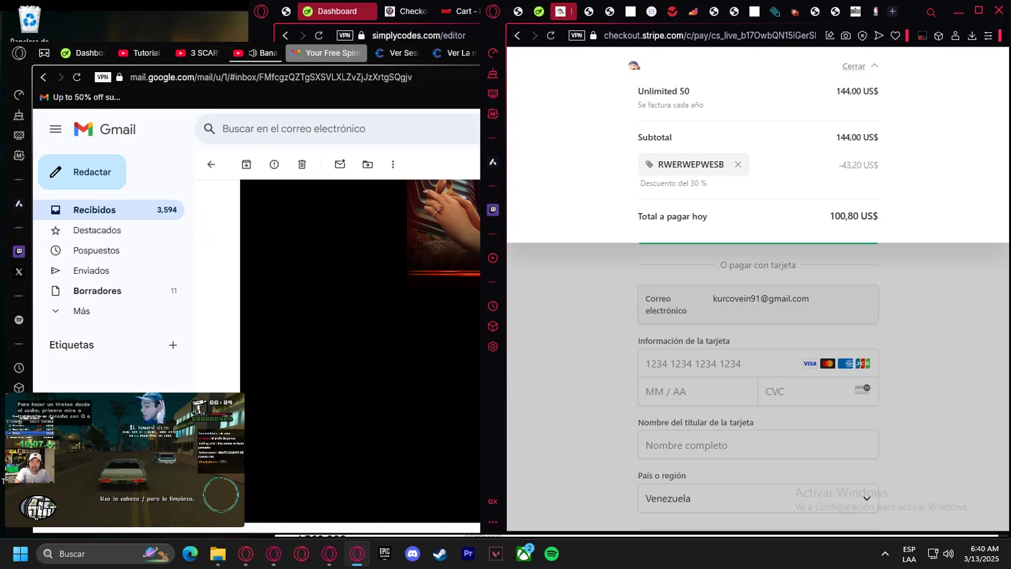Open Discord from the taskbar
1011x569 pixels.
412,554
